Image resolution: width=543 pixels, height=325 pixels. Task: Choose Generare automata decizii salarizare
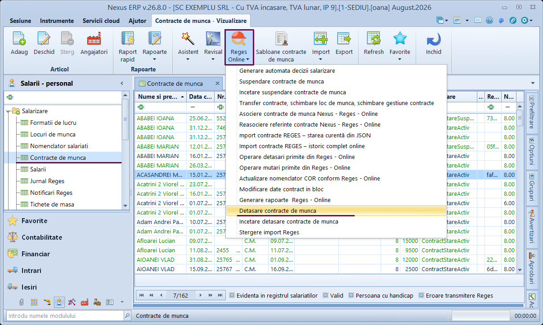[287, 71]
